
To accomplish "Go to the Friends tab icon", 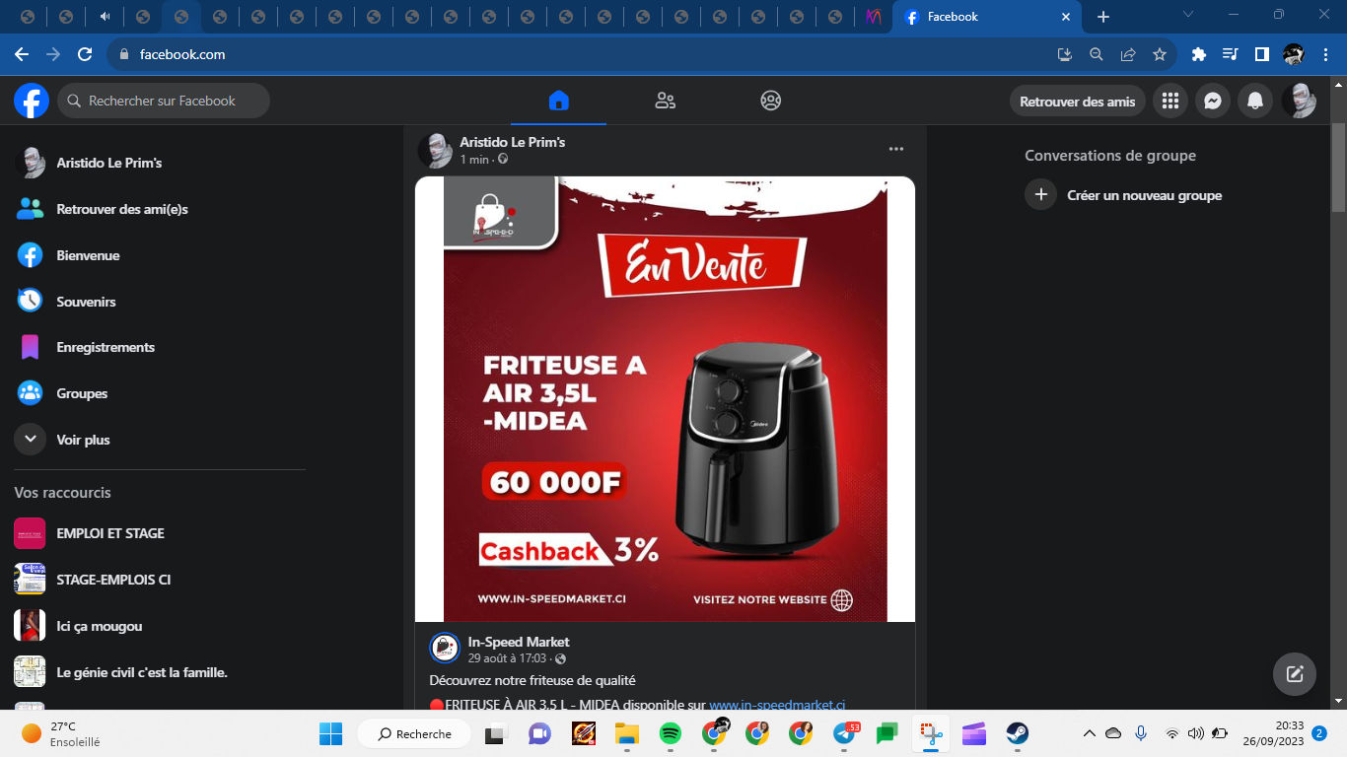I will click(665, 101).
